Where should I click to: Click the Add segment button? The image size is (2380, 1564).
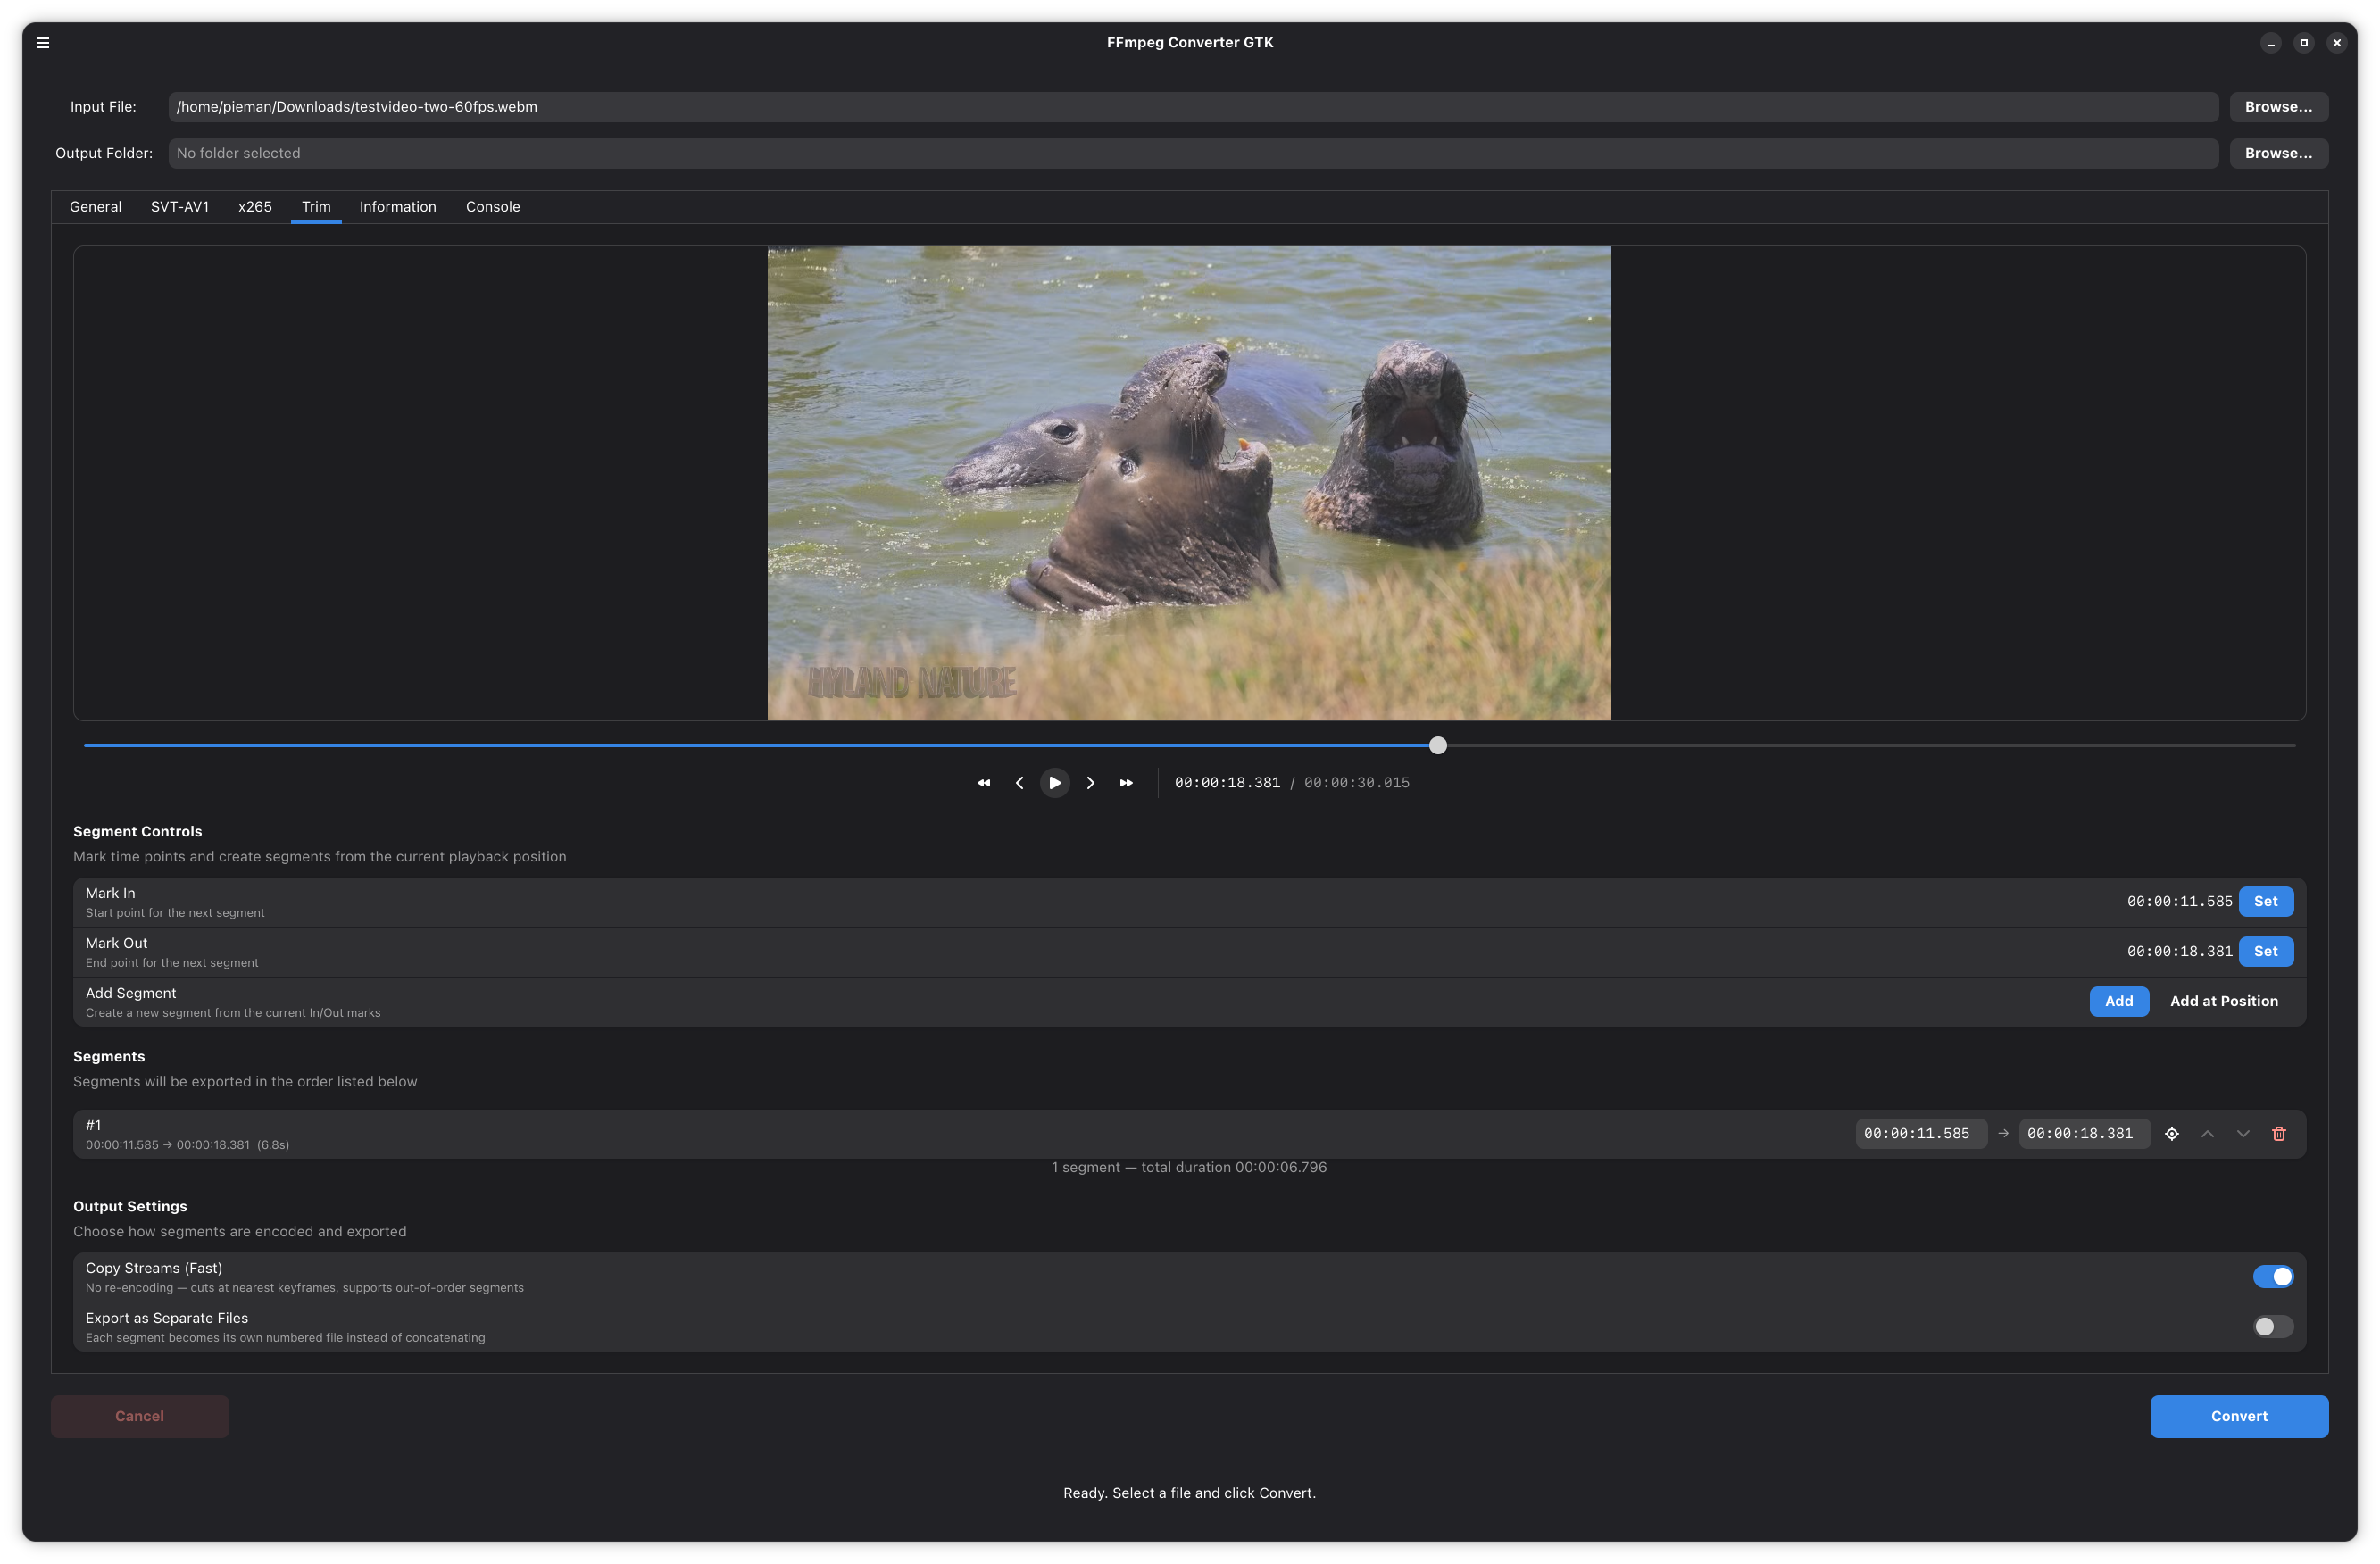pyautogui.click(x=2118, y=1001)
